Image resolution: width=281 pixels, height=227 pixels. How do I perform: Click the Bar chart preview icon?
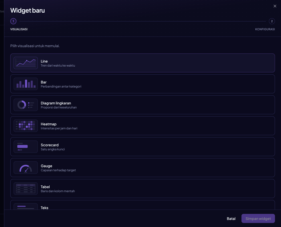click(26, 84)
